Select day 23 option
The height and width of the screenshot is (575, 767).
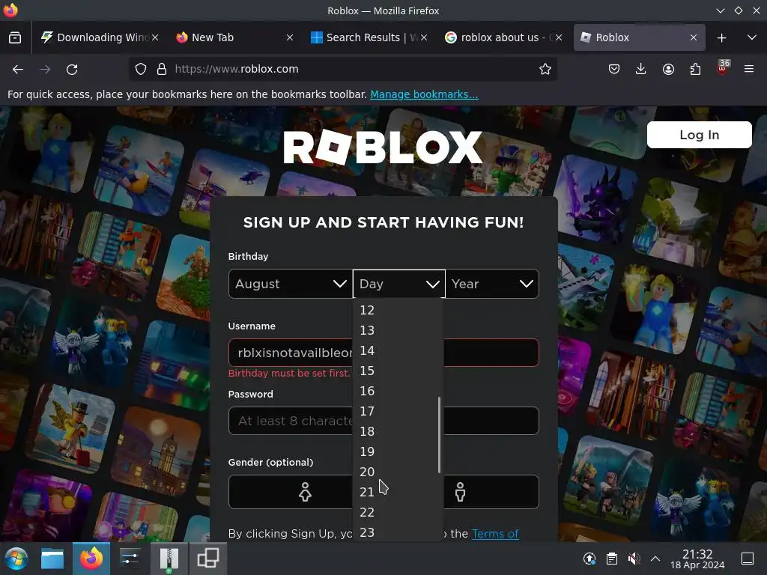(398, 532)
